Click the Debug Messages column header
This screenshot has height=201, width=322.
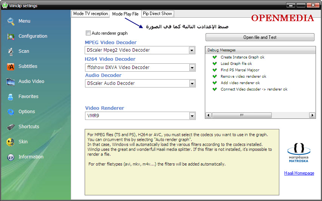click(260, 50)
